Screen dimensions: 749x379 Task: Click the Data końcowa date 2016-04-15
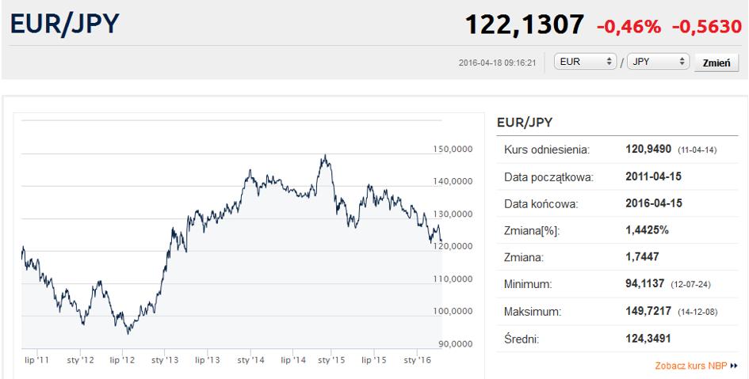pyautogui.click(x=653, y=203)
